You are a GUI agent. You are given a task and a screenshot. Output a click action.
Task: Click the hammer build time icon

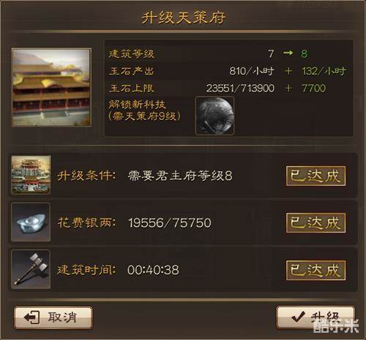click(31, 269)
